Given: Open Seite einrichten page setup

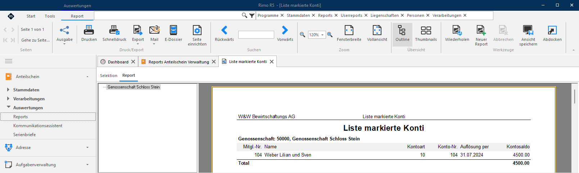Looking at the screenshot, I should point(197,35).
